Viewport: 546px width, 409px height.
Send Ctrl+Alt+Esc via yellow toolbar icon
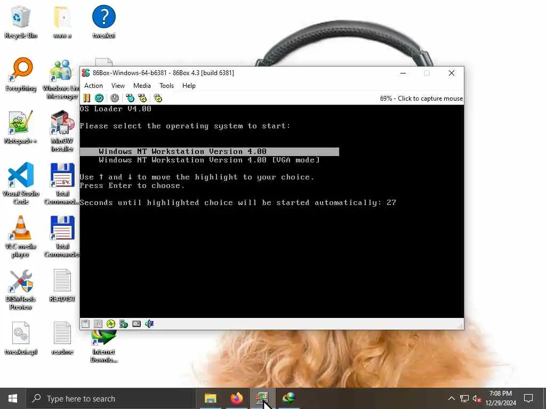(x=142, y=98)
